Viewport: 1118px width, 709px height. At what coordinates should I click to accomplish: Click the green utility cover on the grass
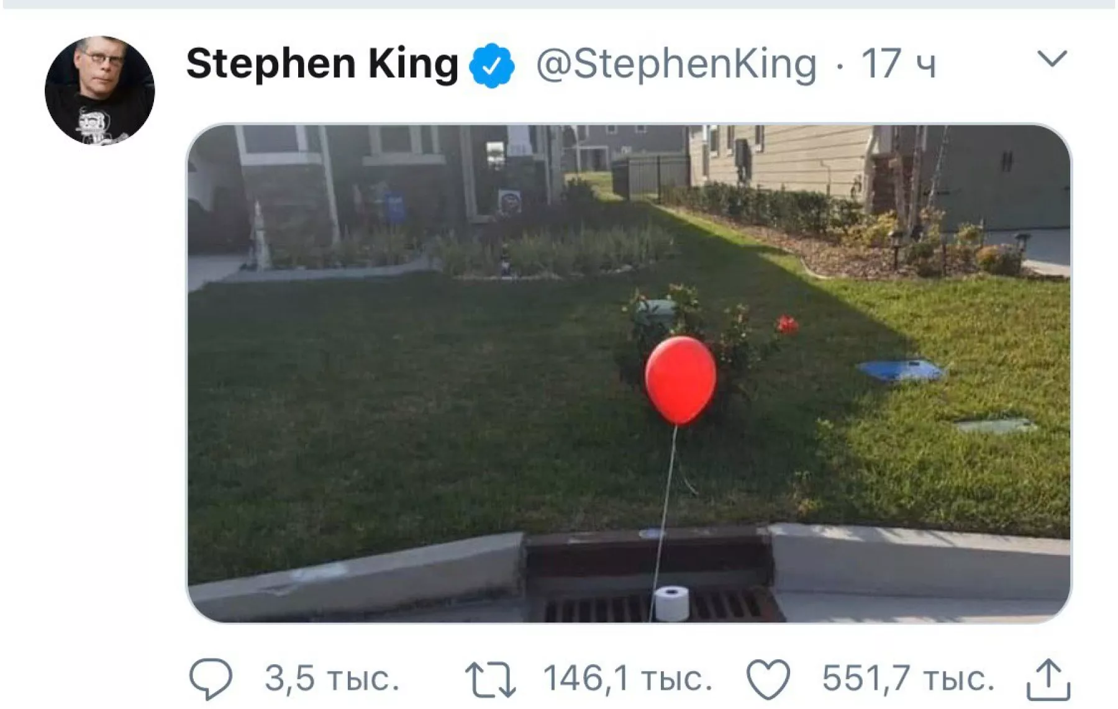pos(995,425)
